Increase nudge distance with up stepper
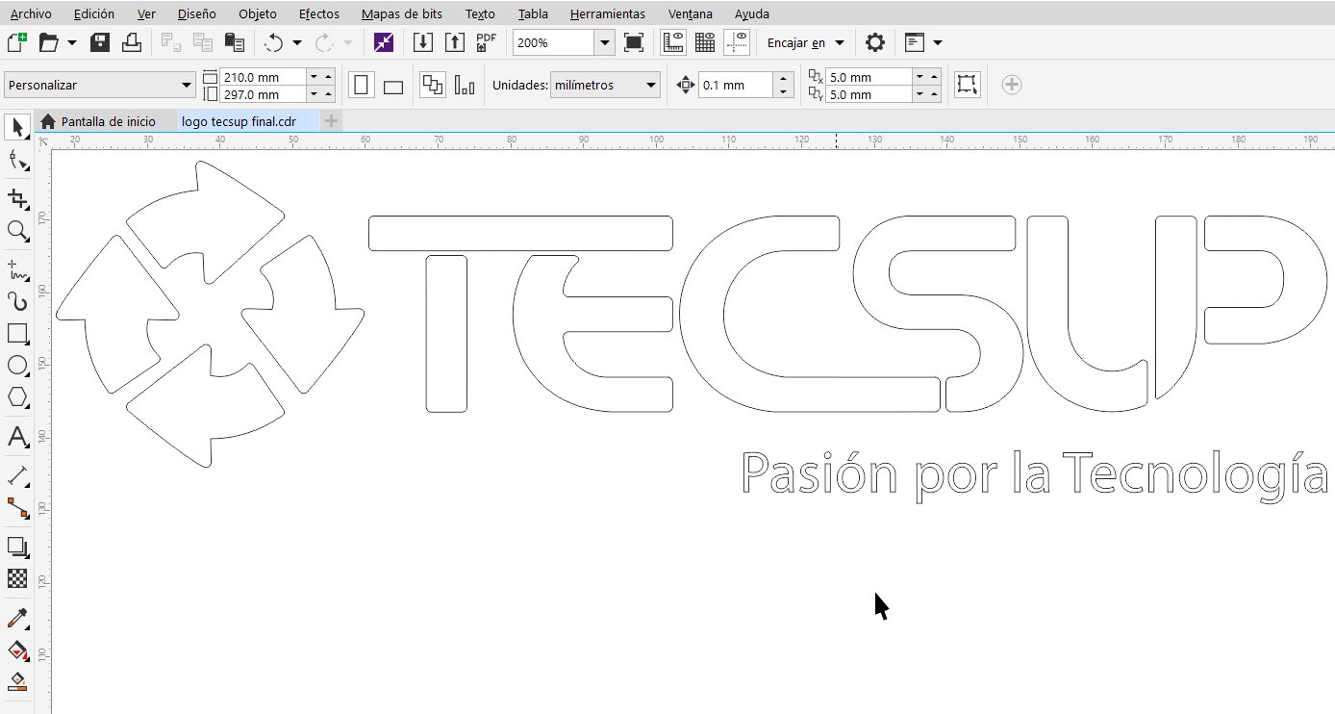The height and width of the screenshot is (714, 1335). tap(783, 78)
